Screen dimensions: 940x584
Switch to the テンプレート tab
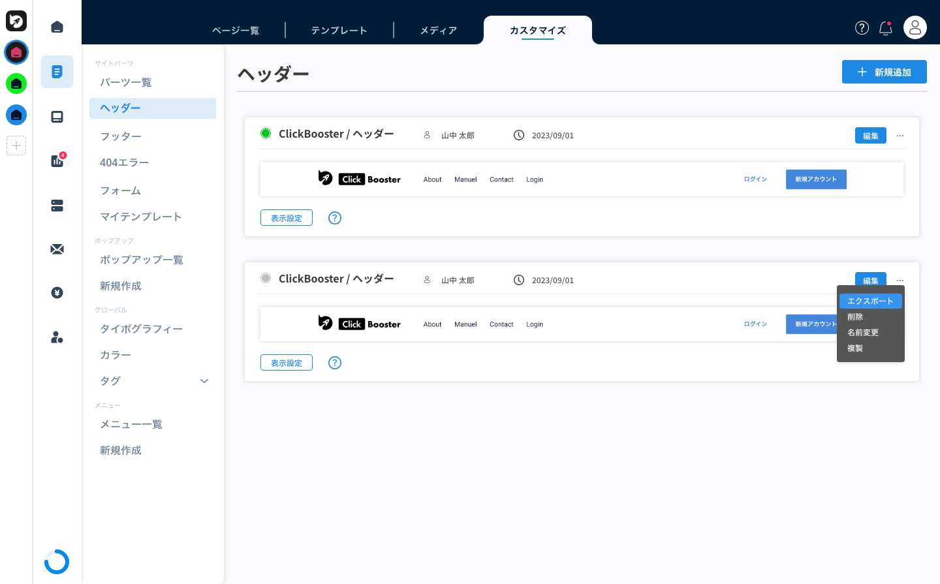click(339, 30)
